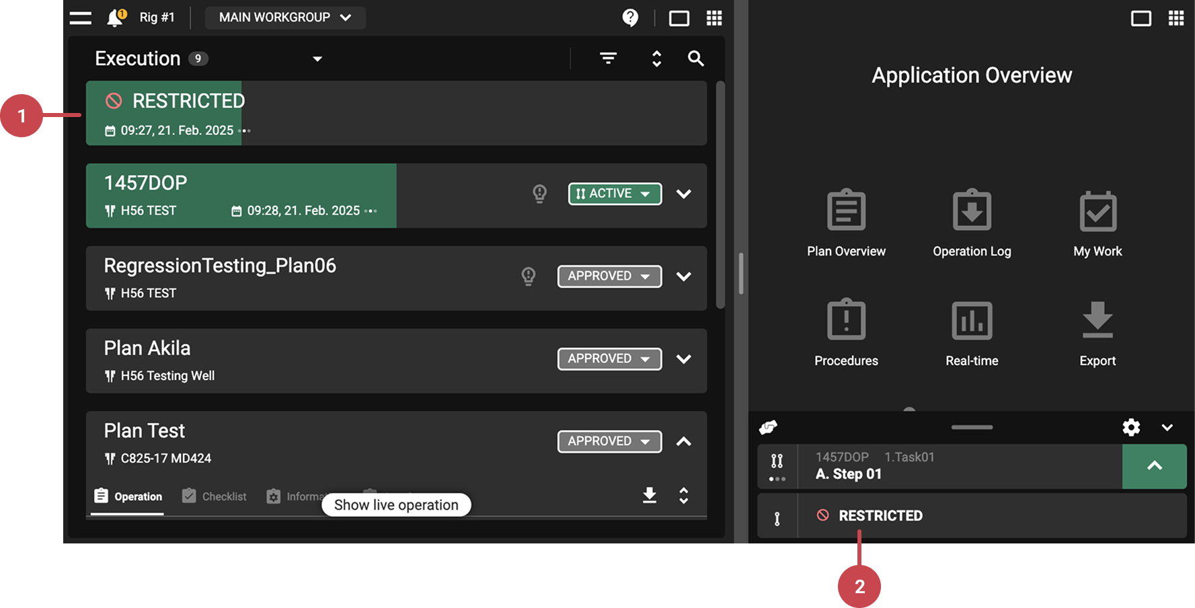Toggle lightbulb on RegressionTesting_Plan06
This screenshot has width=1195, height=608.
(529, 276)
